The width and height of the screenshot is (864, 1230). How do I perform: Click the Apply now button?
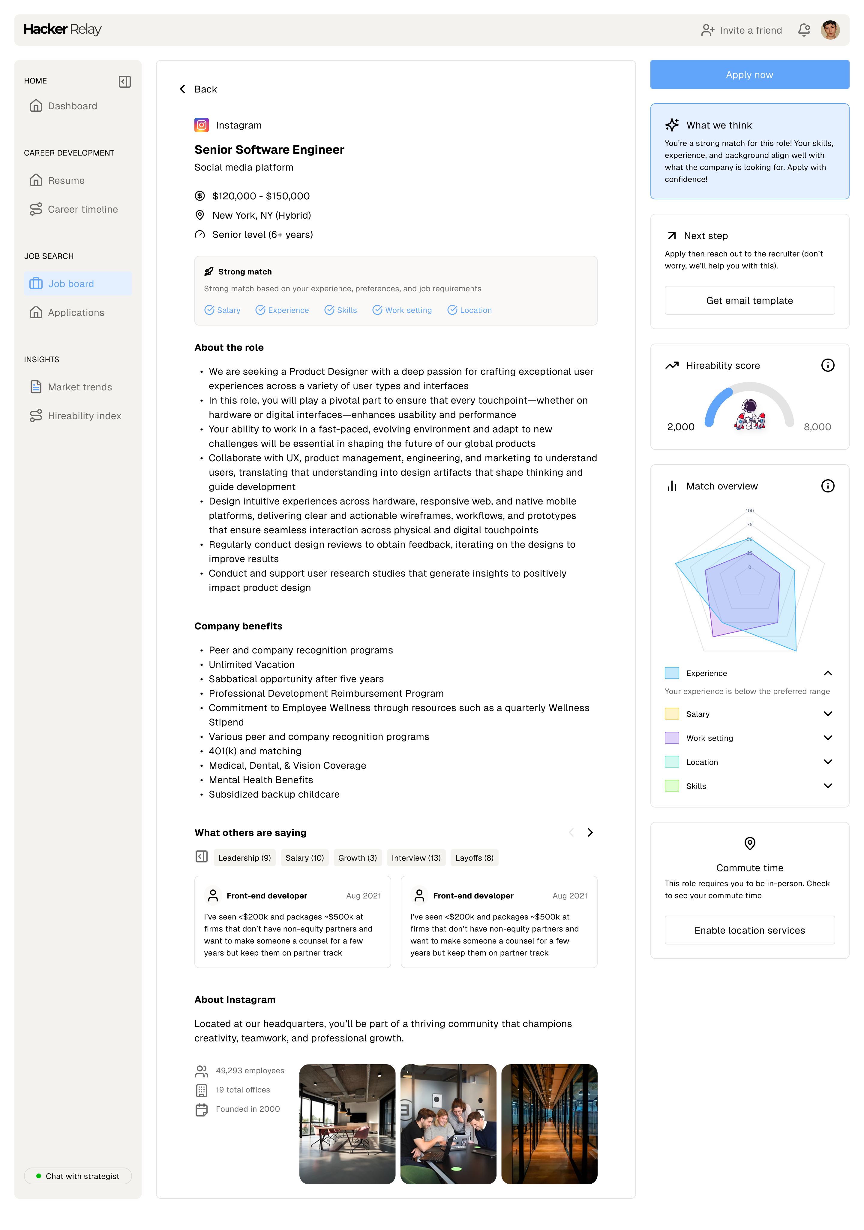click(x=749, y=74)
